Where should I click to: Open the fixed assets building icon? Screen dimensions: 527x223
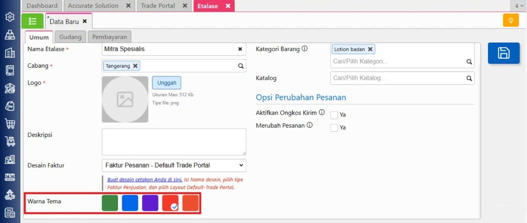10,159
